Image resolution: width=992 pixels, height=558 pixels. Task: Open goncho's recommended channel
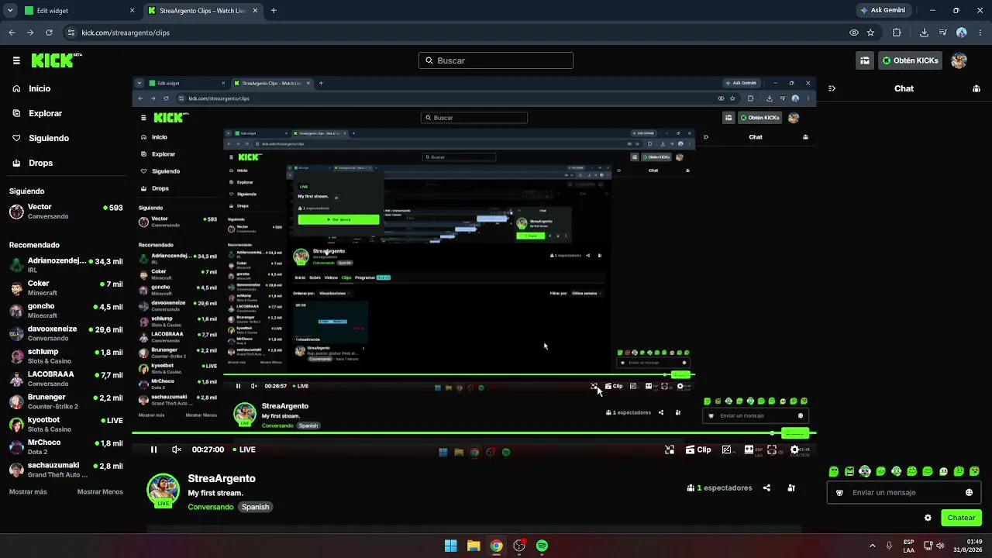point(66,311)
